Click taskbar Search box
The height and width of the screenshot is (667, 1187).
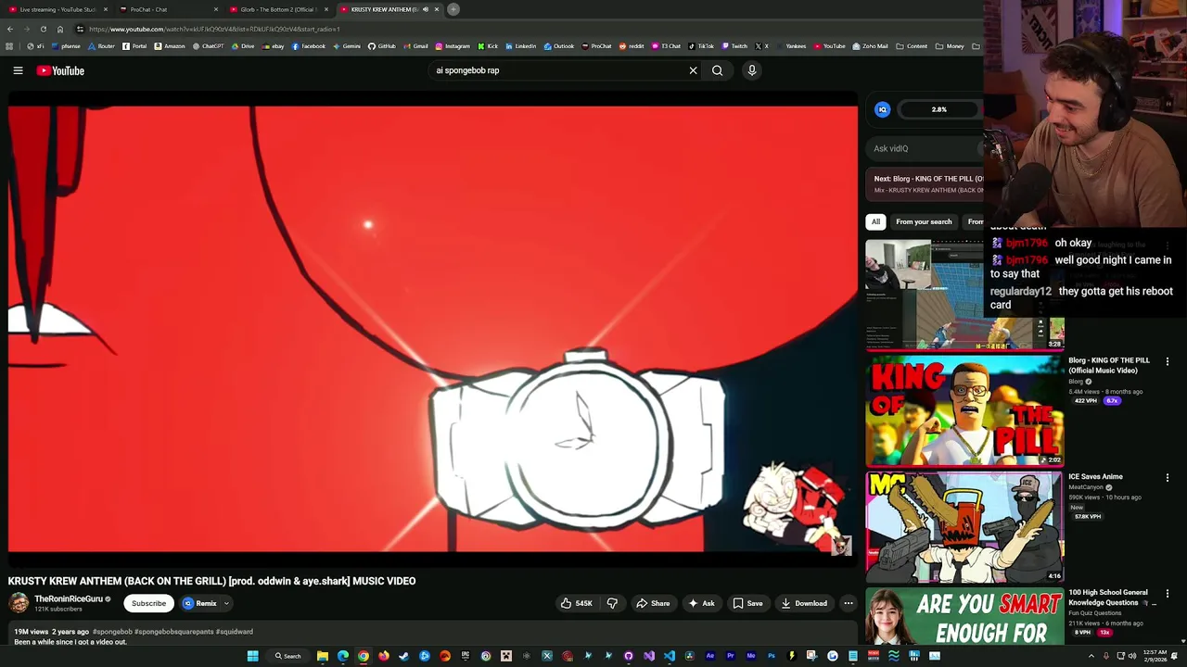coord(287,656)
